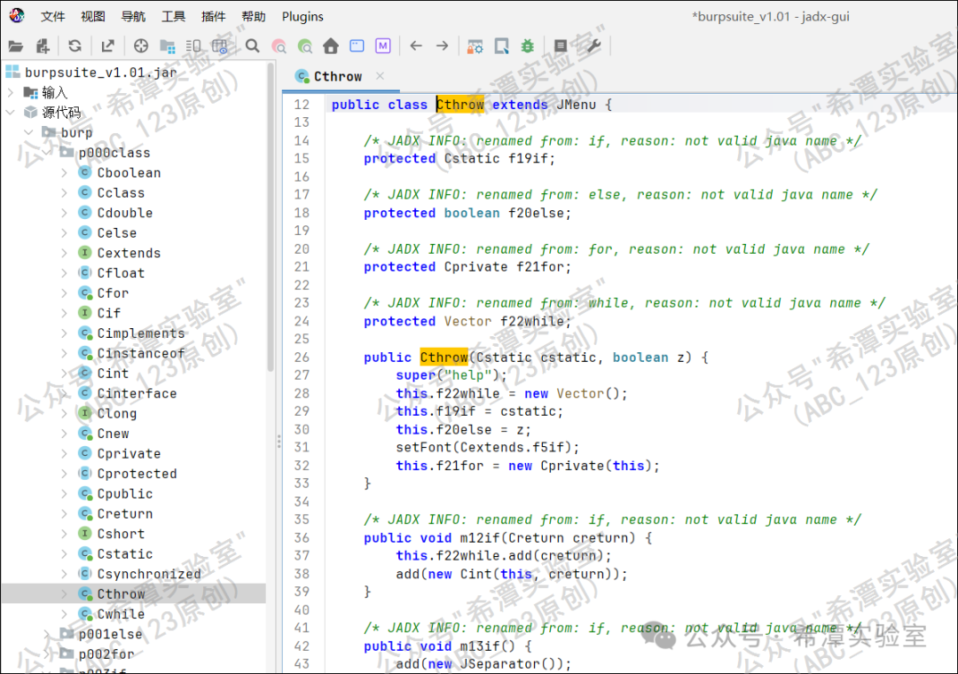Navigate back using the left arrow icon
The width and height of the screenshot is (958, 674).
pos(417,45)
